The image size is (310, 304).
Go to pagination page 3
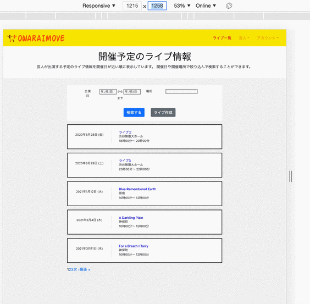(72, 269)
